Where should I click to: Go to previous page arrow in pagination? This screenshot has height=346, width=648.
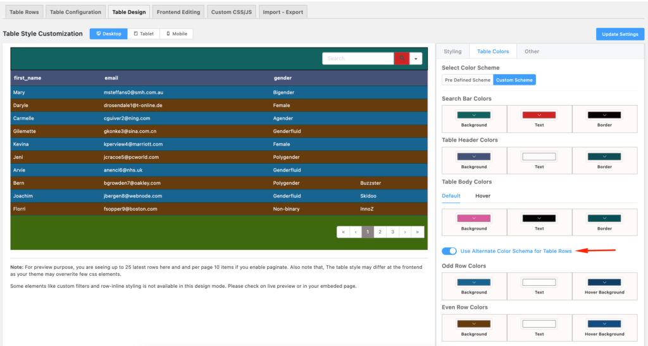tap(355, 232)
